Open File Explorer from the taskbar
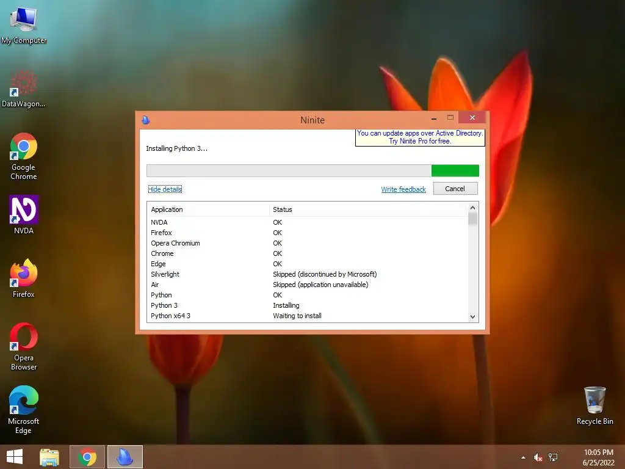 coord(49,457)
